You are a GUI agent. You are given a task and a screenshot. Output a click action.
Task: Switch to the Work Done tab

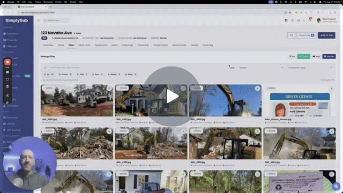tap(84, 45)
